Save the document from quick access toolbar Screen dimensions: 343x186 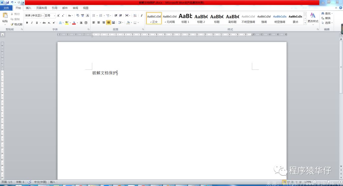(x=7, y=3)
